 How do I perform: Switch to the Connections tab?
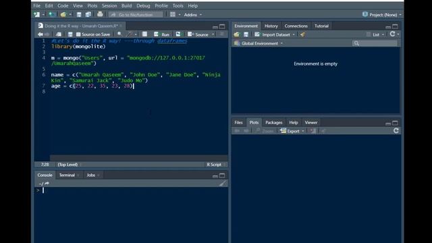coord(296,26)
